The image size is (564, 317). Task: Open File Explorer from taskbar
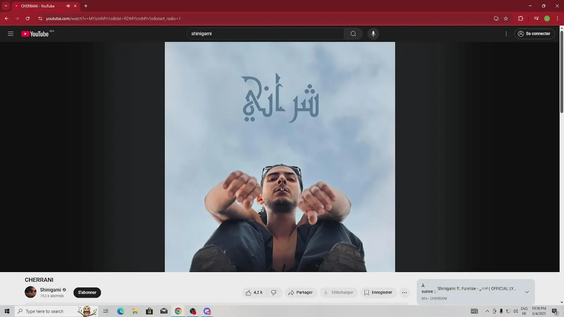(x=135, y=311)
